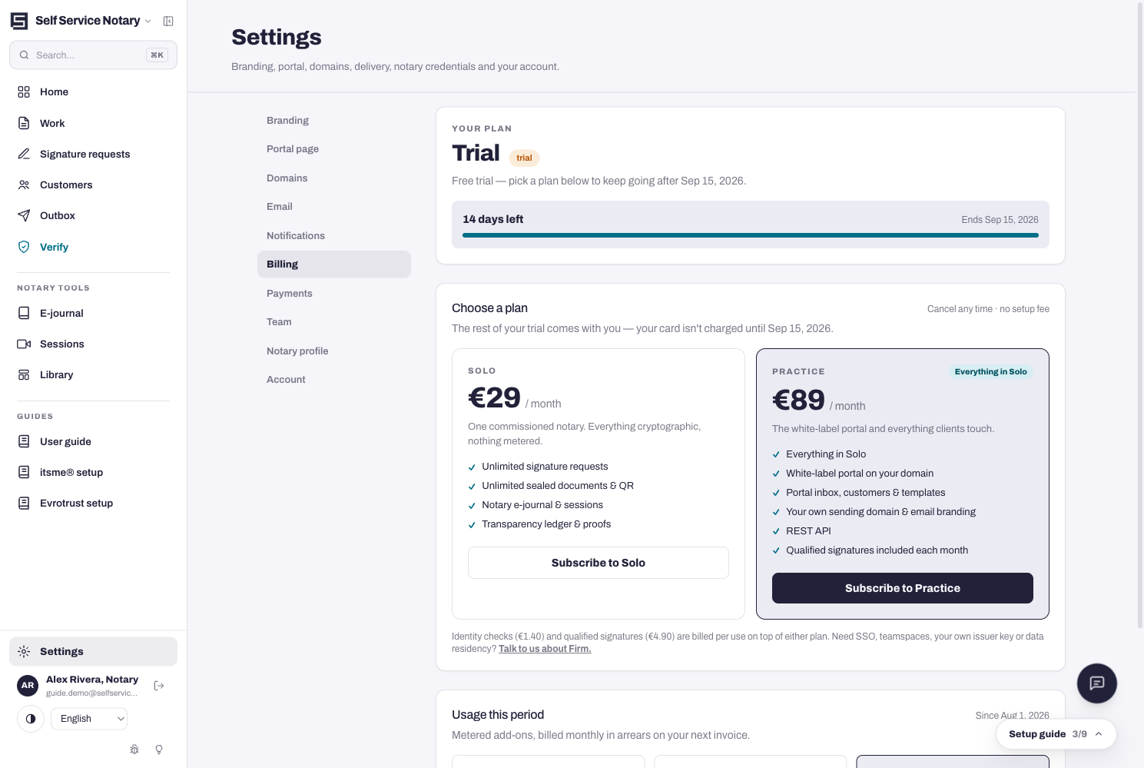
Task: Open the English language dropdown
Action: click(89, 719)
